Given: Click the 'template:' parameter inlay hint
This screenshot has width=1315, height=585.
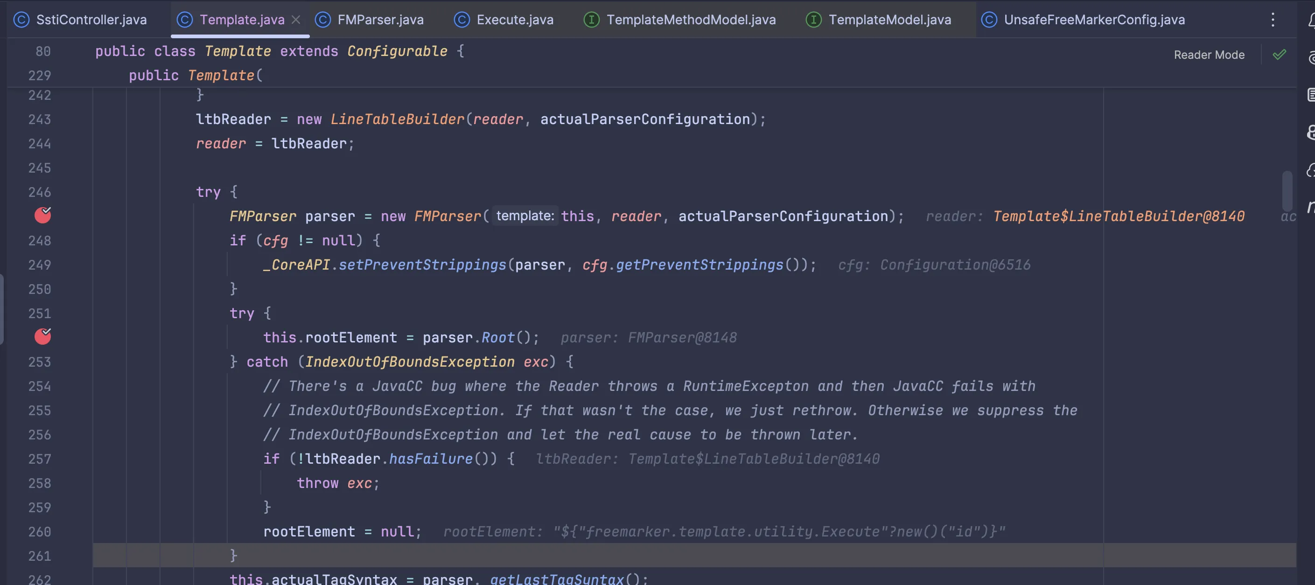Looking at the screenshot, I should pos(525,216).
